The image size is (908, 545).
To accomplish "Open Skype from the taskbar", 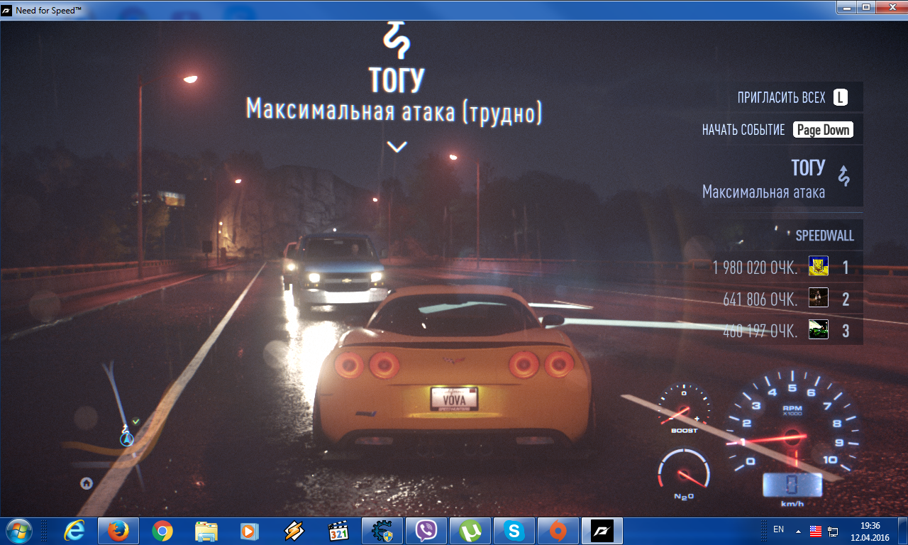I will (514, 530).
